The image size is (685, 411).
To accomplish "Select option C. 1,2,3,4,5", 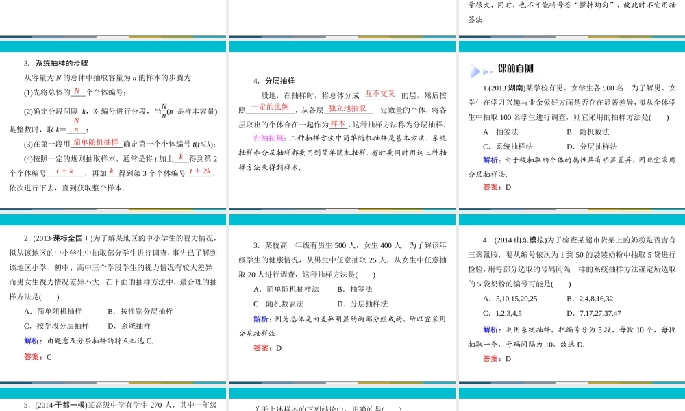I will [502, 313].
